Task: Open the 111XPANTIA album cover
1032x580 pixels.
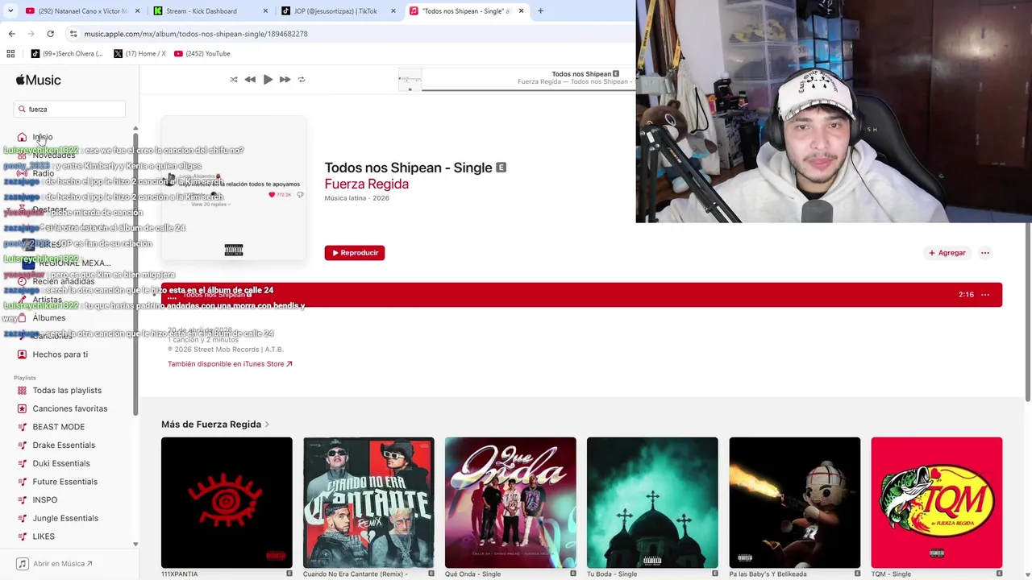Action: (x=227, y=503)
